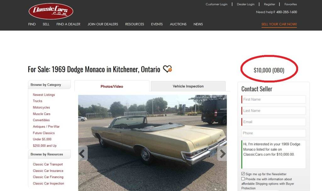The width and height of the screenshot is (322, 191).
Task: Click the ClassicCars.com logo
Action: [x=51, y=11]
